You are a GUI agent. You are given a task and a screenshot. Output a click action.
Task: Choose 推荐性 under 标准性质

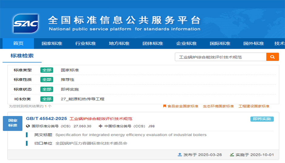coord(67,80)
